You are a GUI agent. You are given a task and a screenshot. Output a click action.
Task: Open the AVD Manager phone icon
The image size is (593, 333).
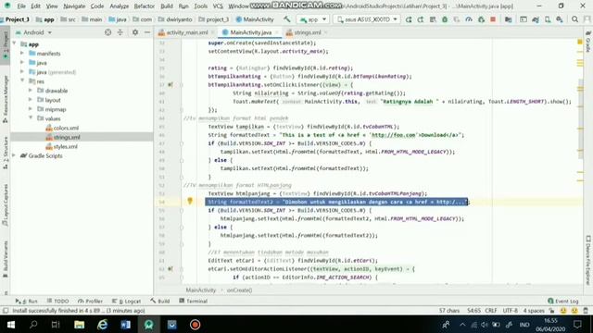click(x=548, y=19)
